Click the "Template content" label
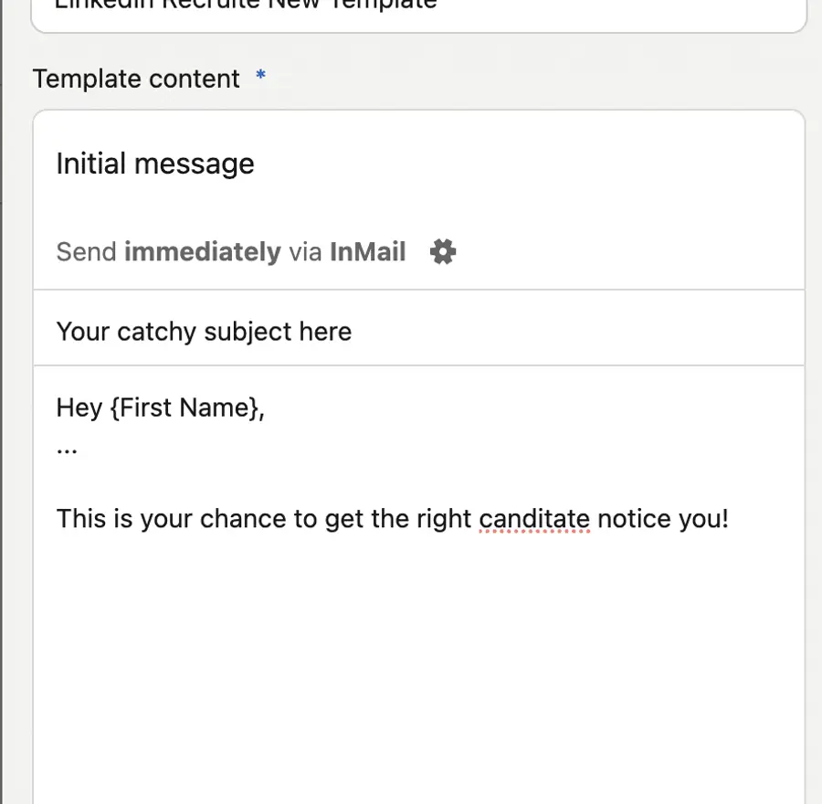This screenshot has height=804, width=822. tap(136, 79)
